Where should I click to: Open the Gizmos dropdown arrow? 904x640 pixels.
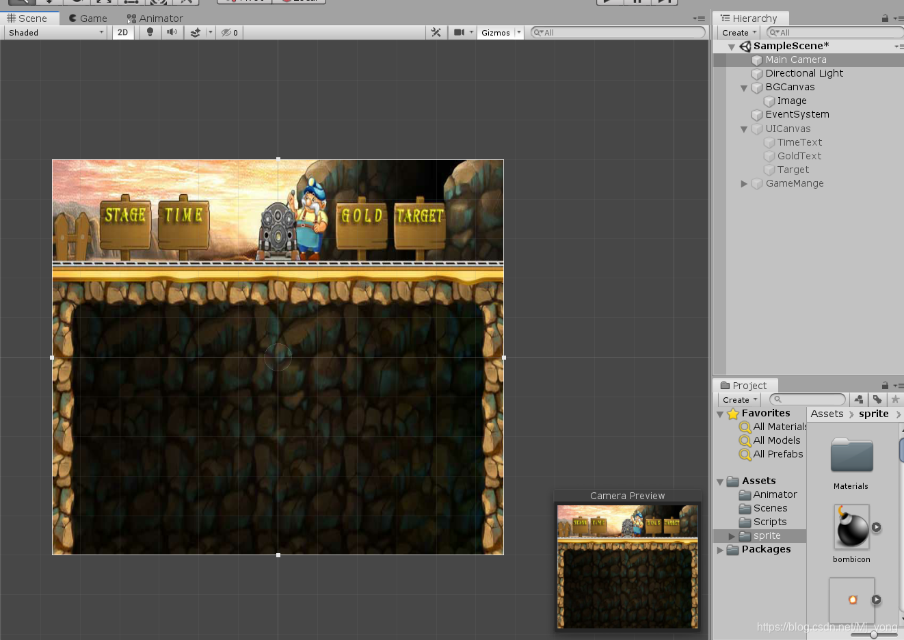pos(519,32)
